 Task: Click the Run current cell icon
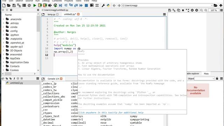pos(40,6)
